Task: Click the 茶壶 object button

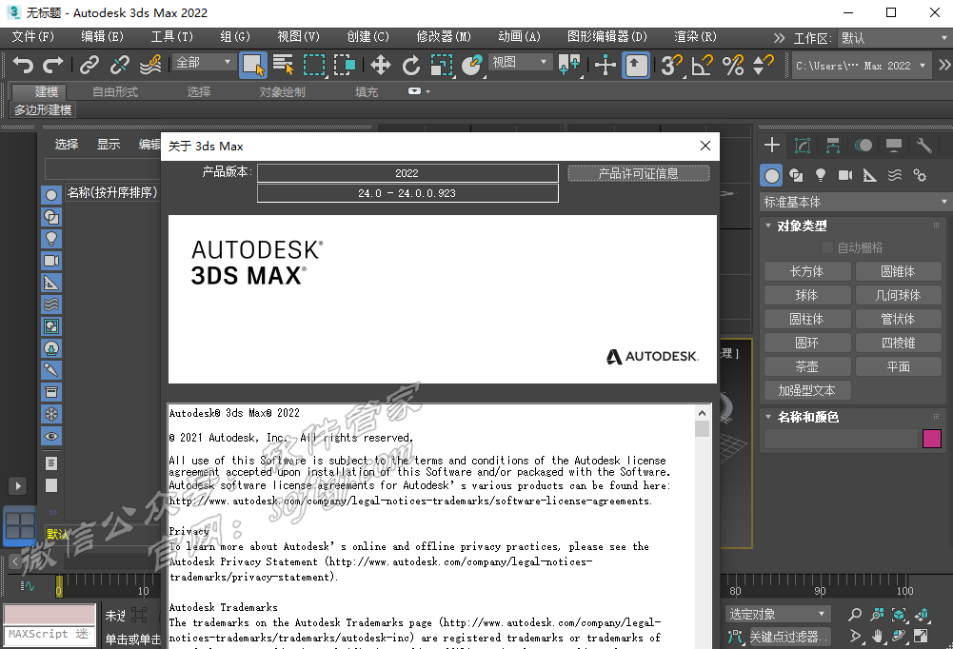Action: (806, 366)
